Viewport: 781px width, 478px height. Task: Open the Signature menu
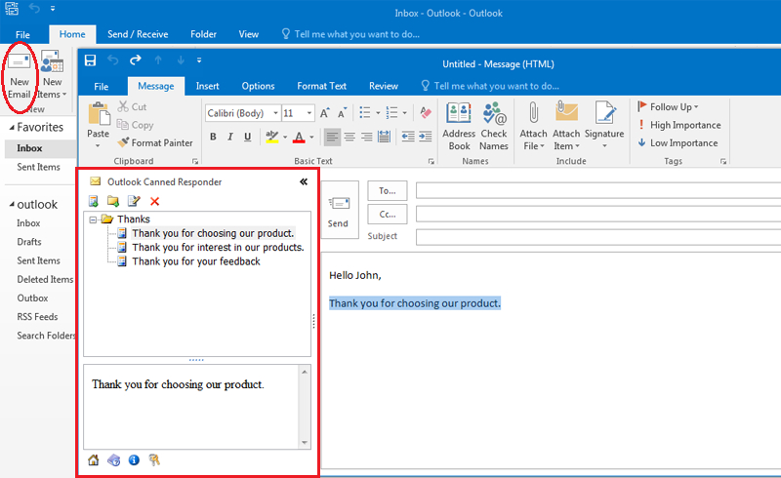point(604,126)
